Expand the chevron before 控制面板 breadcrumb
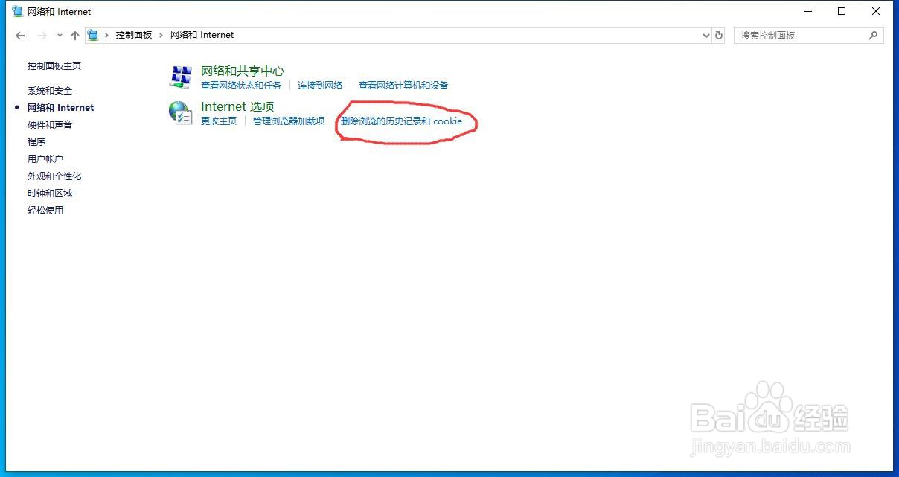The image size is (899, 477). point(107,35)
